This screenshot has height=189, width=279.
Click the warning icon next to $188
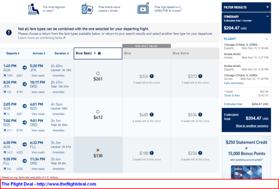point(152,153)
